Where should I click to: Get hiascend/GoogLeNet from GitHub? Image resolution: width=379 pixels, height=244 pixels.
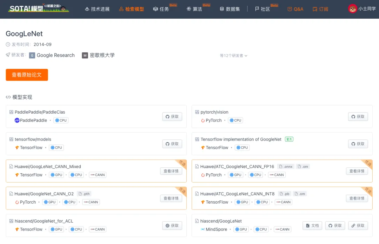[335, 226]
